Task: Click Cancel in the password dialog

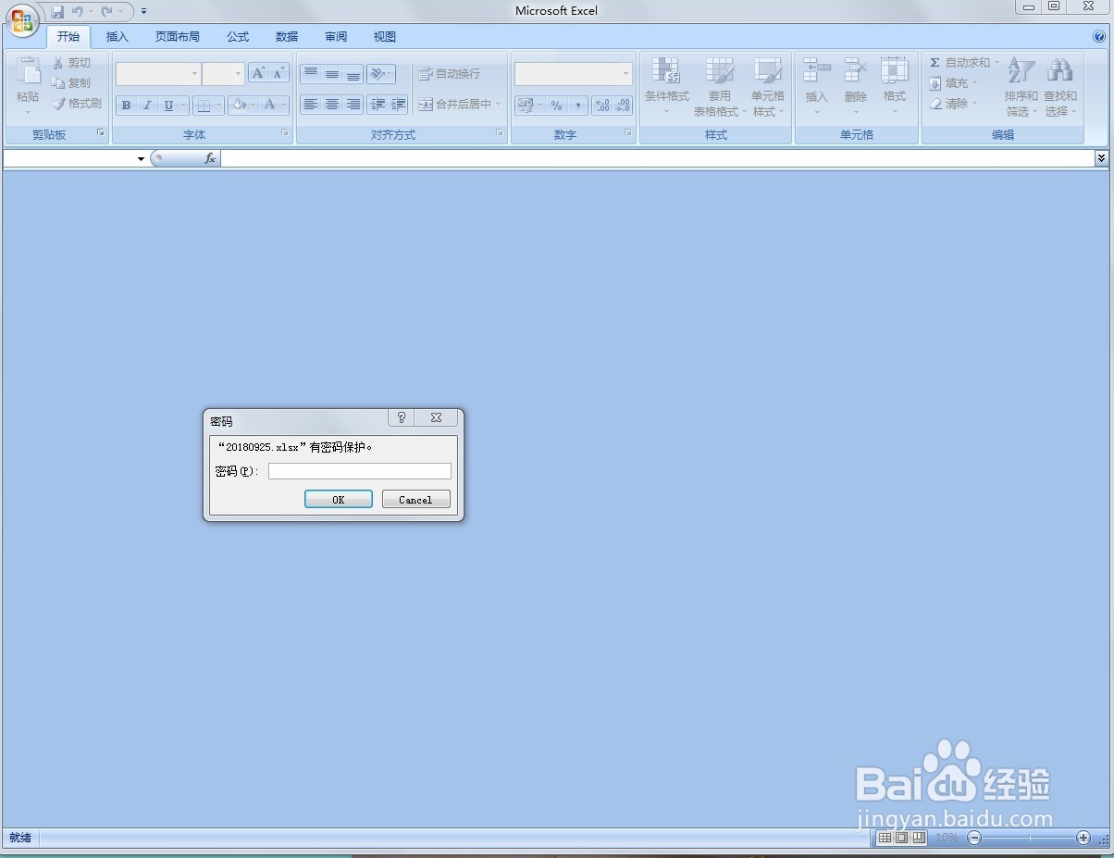Action: tap(415, 499)
